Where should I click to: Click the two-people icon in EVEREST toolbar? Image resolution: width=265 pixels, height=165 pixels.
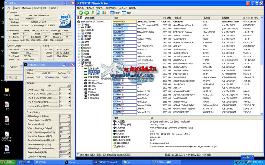[x=104, y=13]
